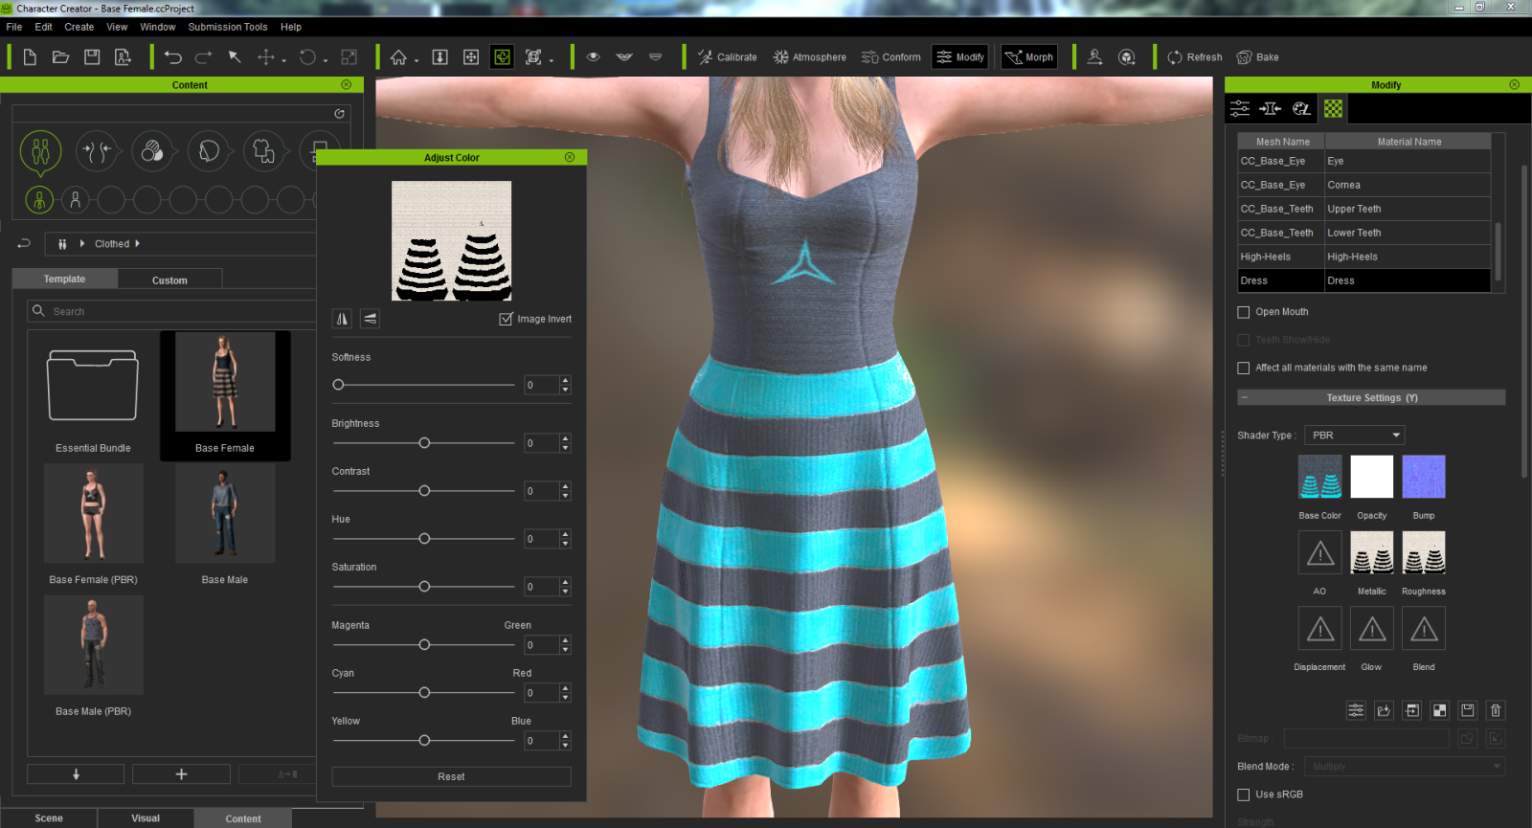The width and height of the screenshot is (1532, 828).
Task: Undo the last action
Action: point(172,57)
